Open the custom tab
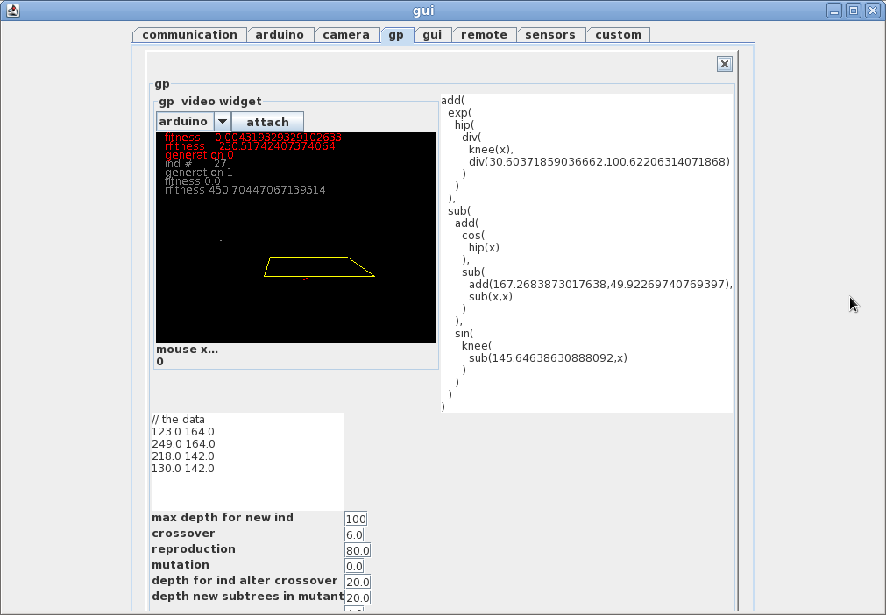 tap(618, 35)
